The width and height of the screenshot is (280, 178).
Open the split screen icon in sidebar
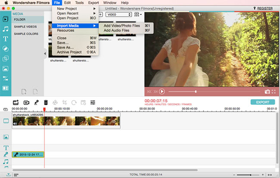click(5, 88)
